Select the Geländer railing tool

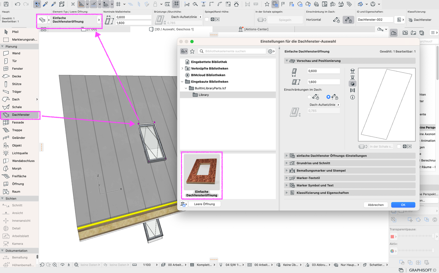coord(19,138)
